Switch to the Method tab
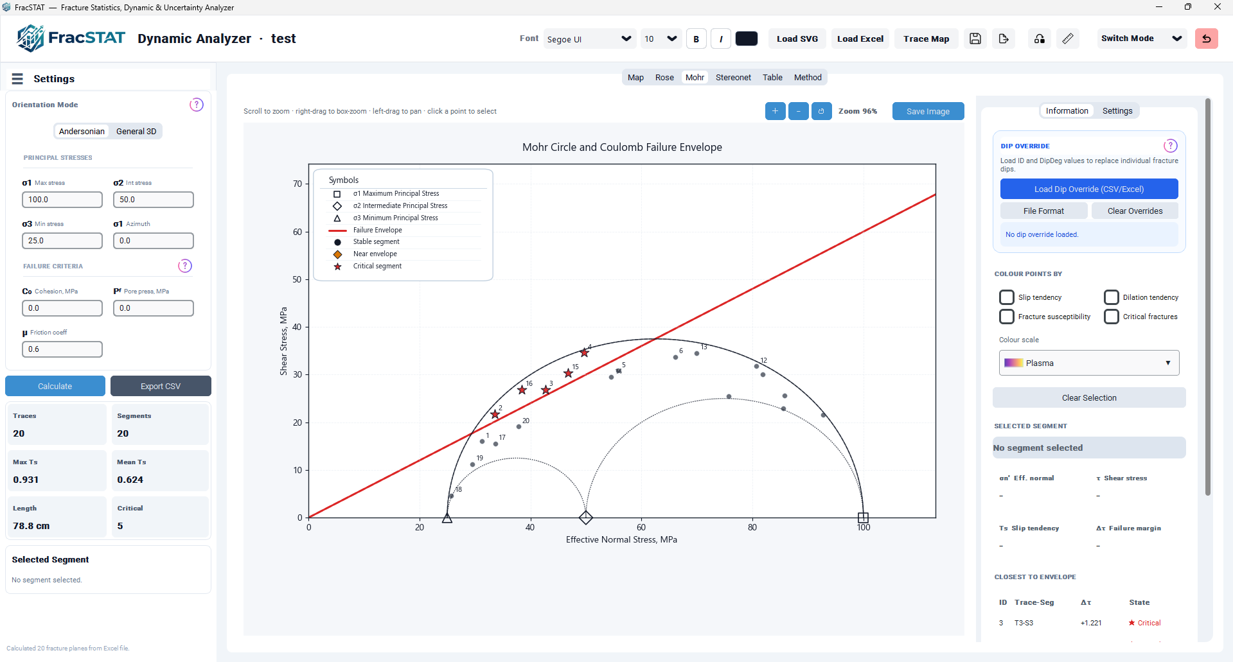The width and height of the screenshot is (1233, 662). [x=808, y=77]
